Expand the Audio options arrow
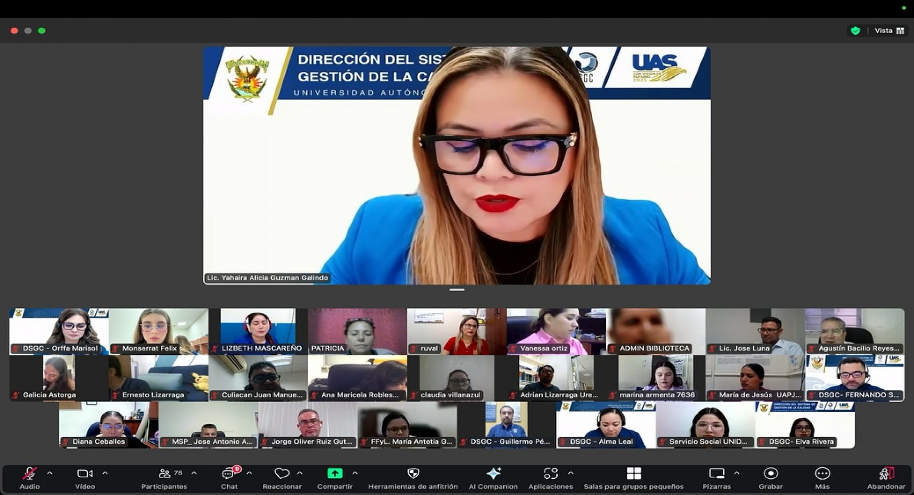This screenshot has height=495, width=914. tap(50, 473)
